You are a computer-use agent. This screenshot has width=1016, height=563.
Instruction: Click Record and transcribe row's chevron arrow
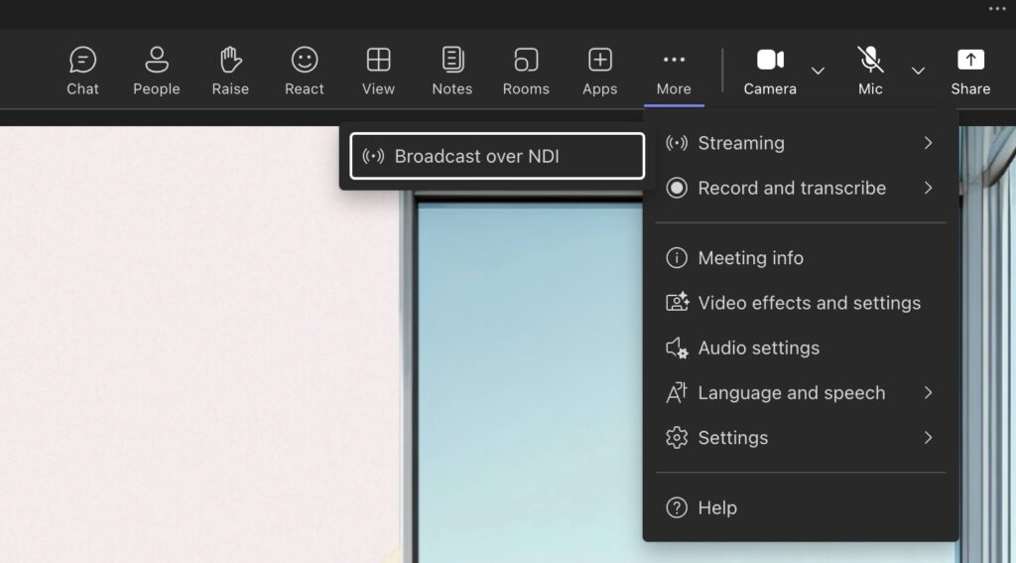(x=928, y=188)
